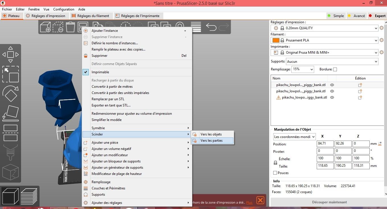Click the Delete all trash toolbar icon
This screenshot has width=387, height=209.
pyautogui.click(x=70, y=27)
